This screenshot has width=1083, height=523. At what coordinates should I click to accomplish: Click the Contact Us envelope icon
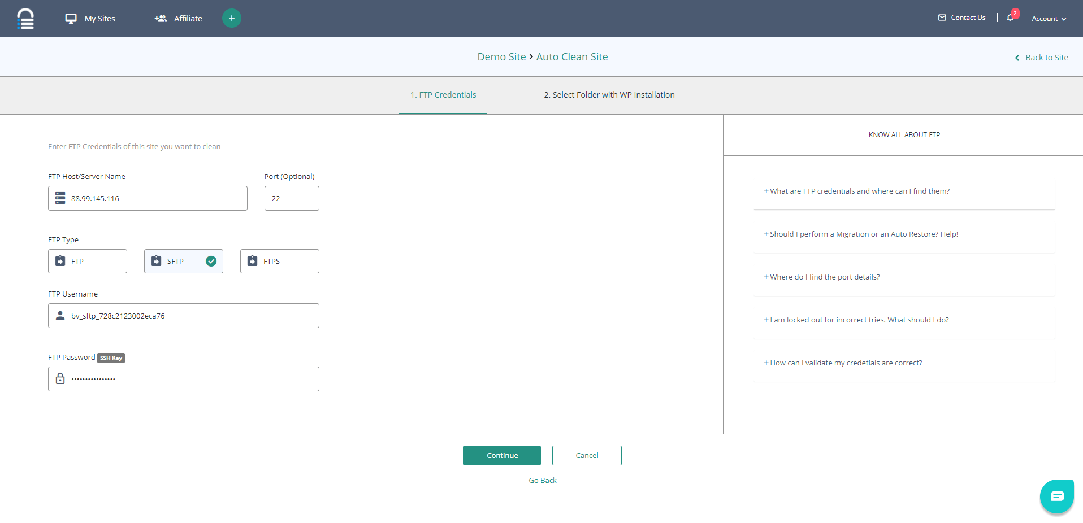tap(942, 18)
